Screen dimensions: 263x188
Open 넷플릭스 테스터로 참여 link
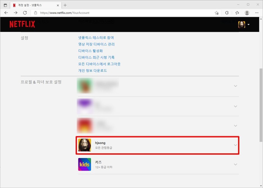point(96,38)
